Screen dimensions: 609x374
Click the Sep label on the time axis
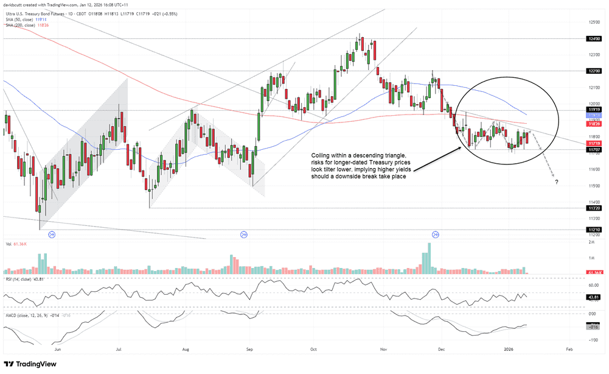point(249,350)
